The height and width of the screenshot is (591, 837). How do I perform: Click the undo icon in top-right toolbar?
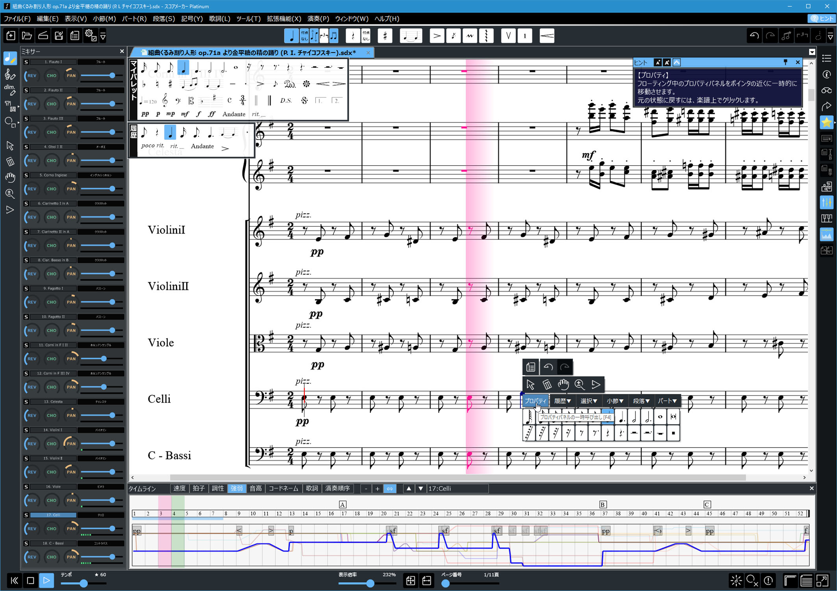coord(754,36)
